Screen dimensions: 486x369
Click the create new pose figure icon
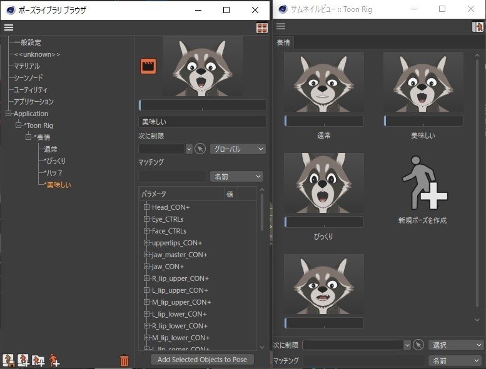pos(424,183)
